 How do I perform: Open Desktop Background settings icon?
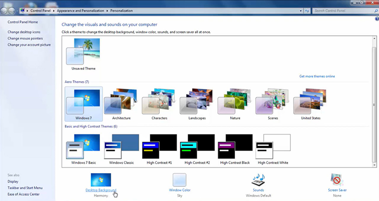point(101,180)
